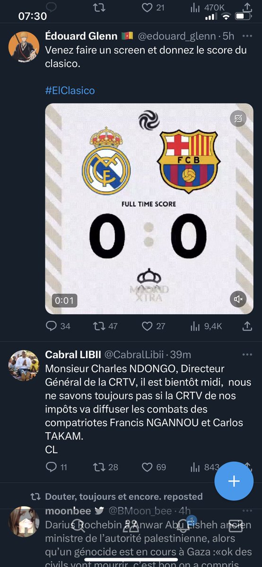Toggle captions on the clasico video
This screenshot has height=567, width=262.
pyautogui.click(x=238, y=119)
